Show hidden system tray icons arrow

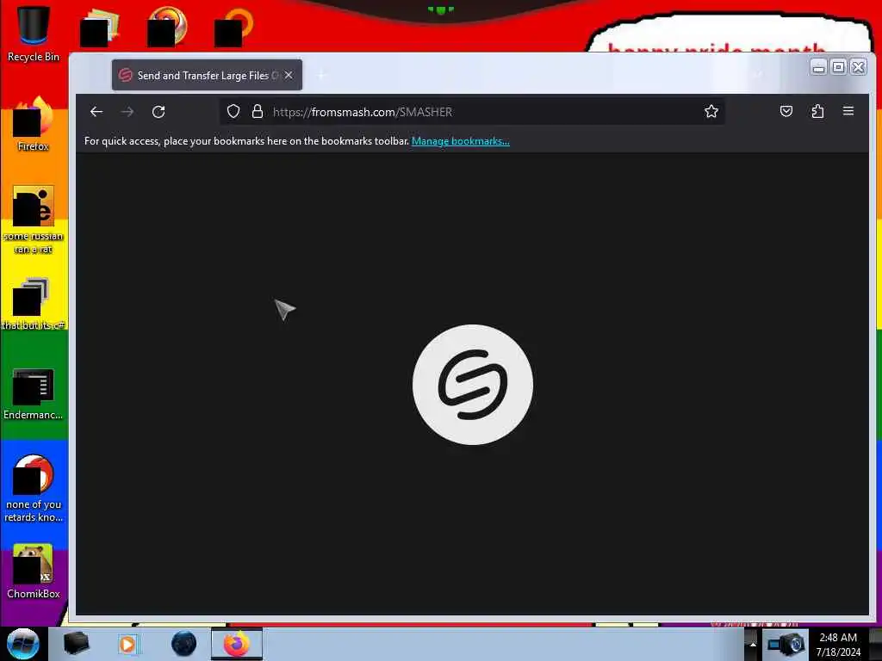point(753,645)
